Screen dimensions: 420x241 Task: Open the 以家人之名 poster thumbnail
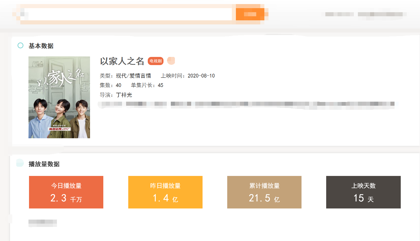click(59, 97)
